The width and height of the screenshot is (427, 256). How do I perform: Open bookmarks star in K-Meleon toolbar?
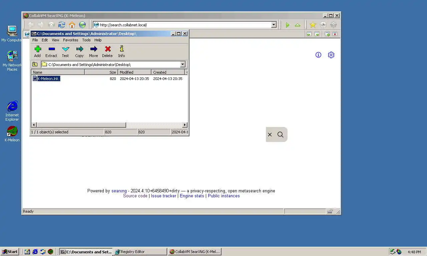coord(313,25)
